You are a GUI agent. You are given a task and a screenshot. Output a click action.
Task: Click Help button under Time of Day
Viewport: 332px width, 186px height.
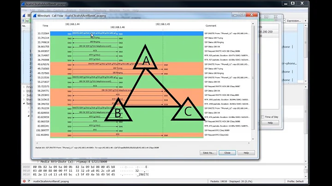tap(270, 123)
